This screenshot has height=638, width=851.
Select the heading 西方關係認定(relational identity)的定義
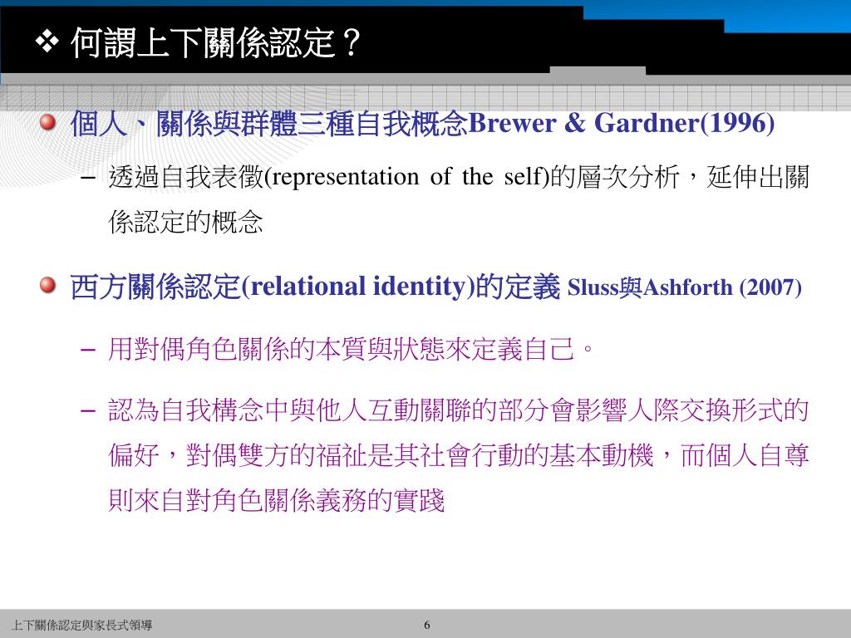pos(315,287)
